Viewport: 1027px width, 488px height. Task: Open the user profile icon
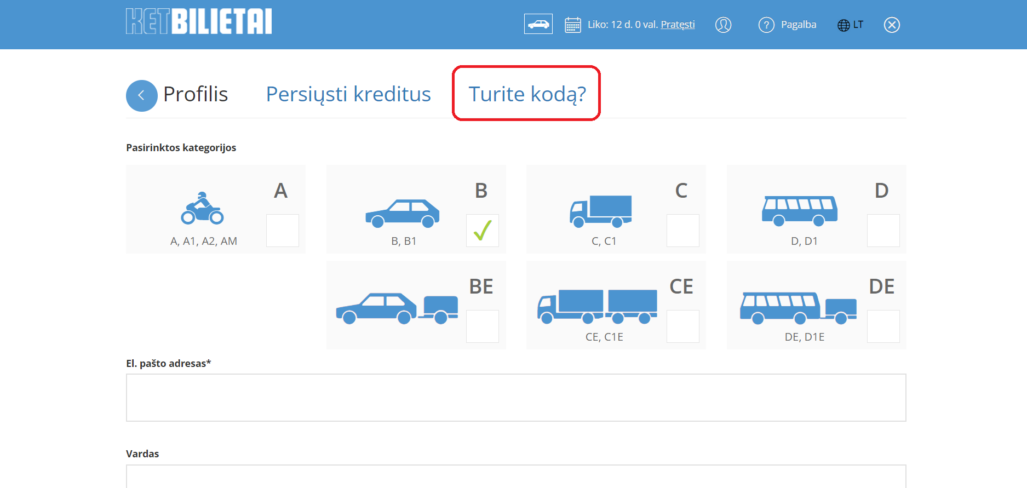click(723, 25)
